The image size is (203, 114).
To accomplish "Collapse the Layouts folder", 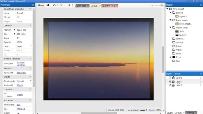I will click(171, 13).
